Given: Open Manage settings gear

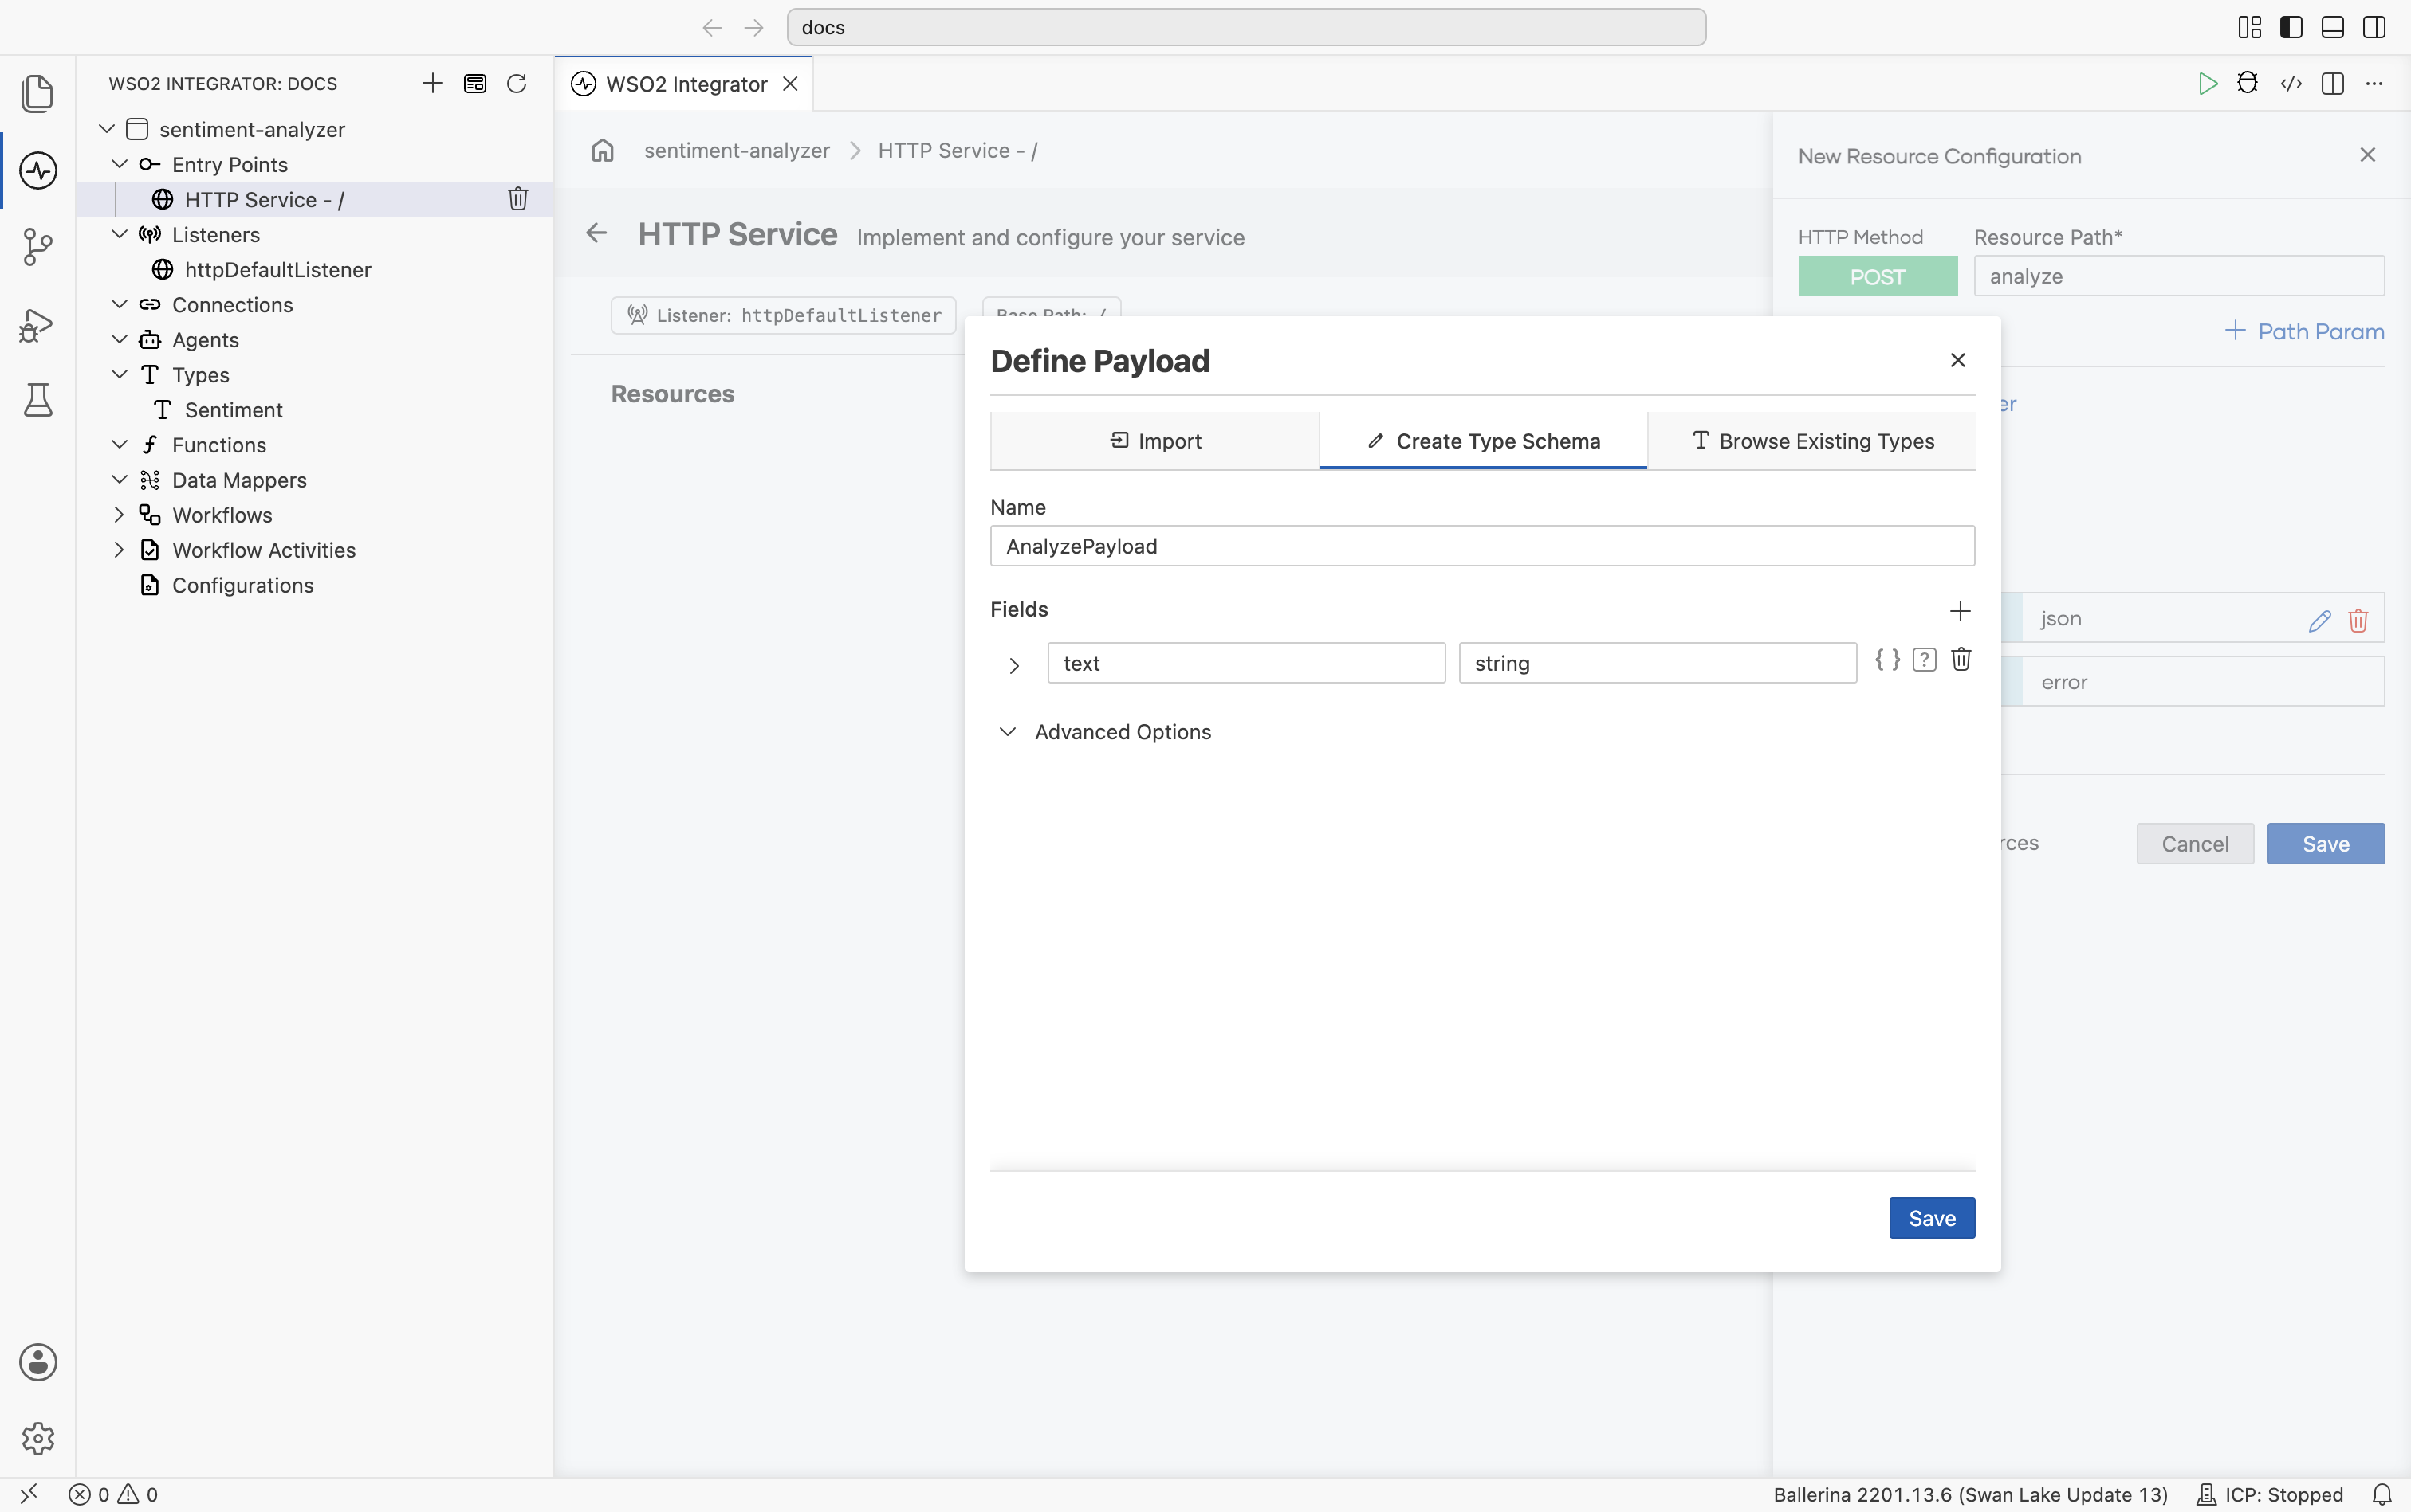Looking at the screenshot, I should 38,1438.
